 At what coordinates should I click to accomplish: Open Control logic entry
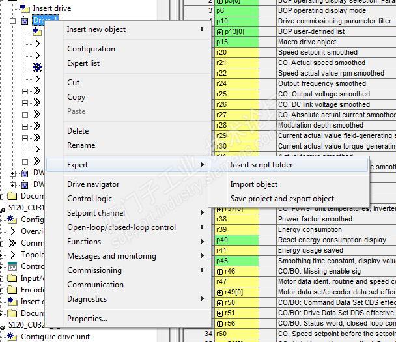128,199
